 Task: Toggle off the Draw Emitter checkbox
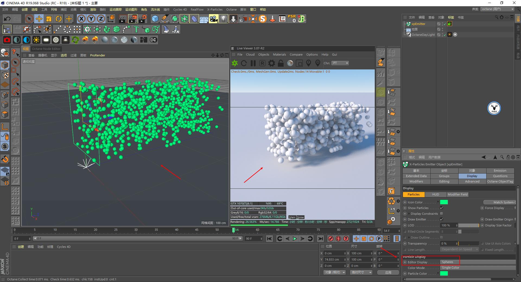pyautogui.click(x=442, y=219)
